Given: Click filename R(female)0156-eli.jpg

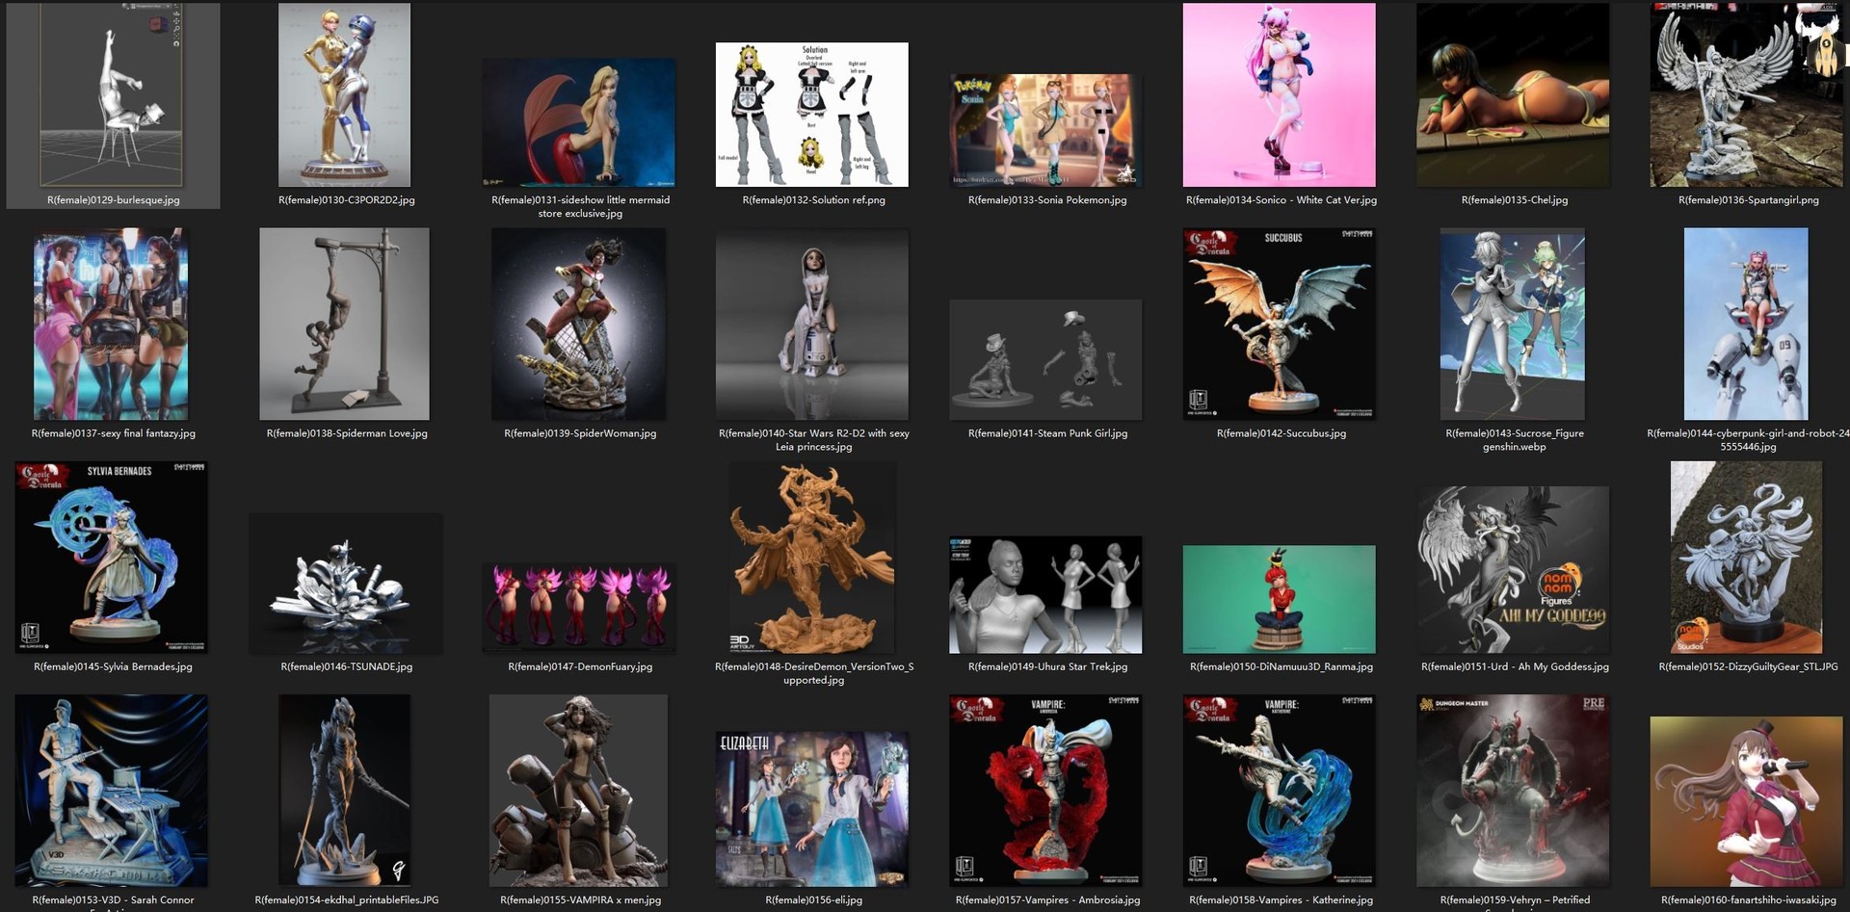Looking at the screenshot, I should pyautogui.click(x=814, y=900).
